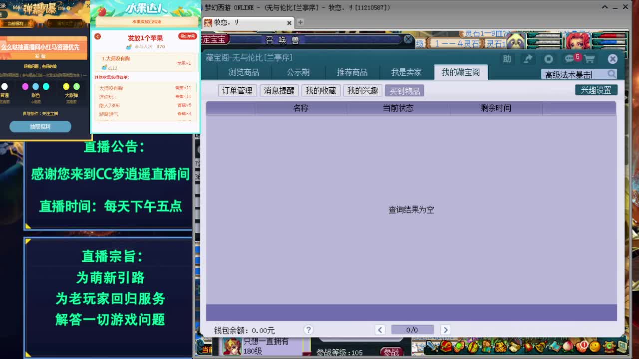
Task: Click 钱包余额: 0.00元 text
Action: [244, 331]
